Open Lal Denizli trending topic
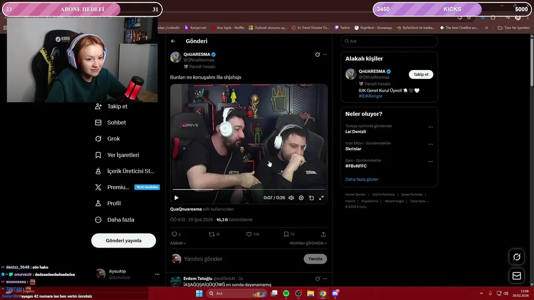Viewport: 534px width, 300px height. (x=355, y=132)
